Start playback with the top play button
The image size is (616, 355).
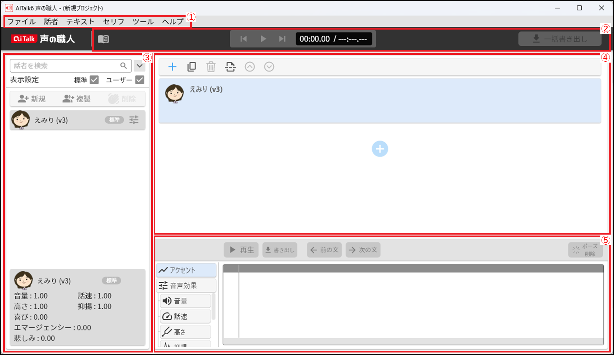[263, 39]
